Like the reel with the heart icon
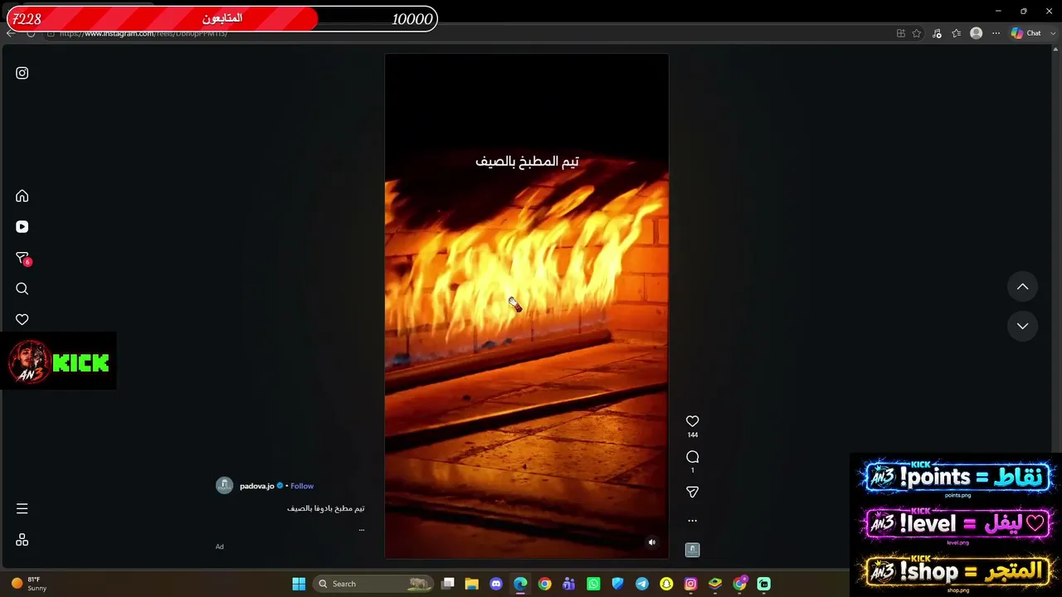This screenshot has height=597, width=1062. (x=693, y=421)
